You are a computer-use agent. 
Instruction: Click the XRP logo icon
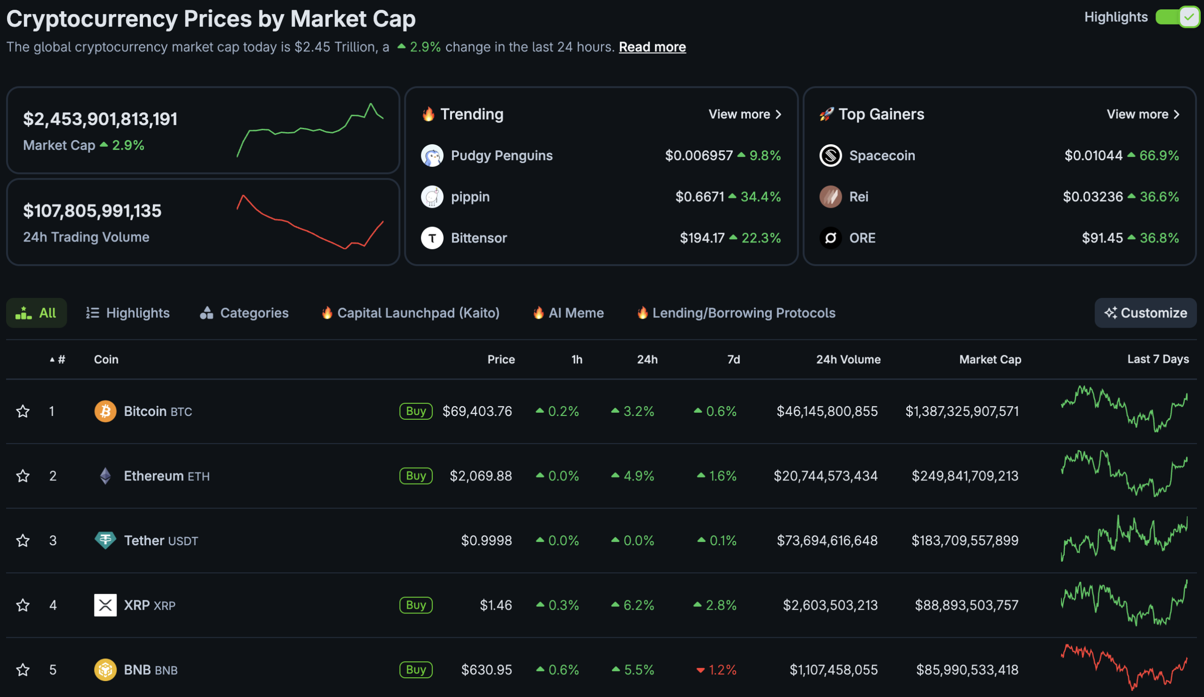[105, 605]
